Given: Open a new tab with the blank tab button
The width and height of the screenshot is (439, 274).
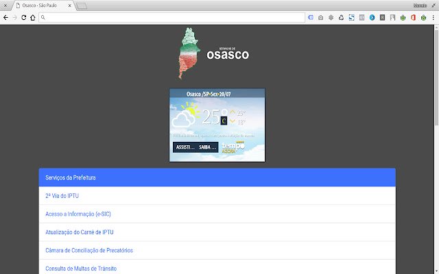Looking at the screenshot, I should [x=82, y=6].
